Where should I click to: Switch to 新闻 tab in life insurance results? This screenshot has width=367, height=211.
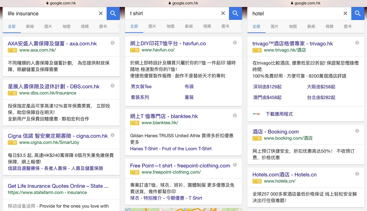coord(30,26)
